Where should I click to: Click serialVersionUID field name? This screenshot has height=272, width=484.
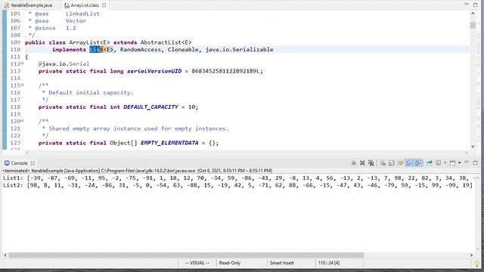154,71
